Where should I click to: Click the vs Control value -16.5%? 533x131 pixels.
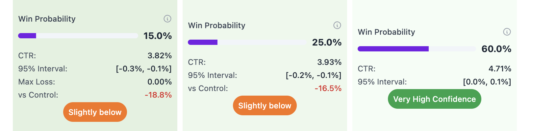coord(328,88)
